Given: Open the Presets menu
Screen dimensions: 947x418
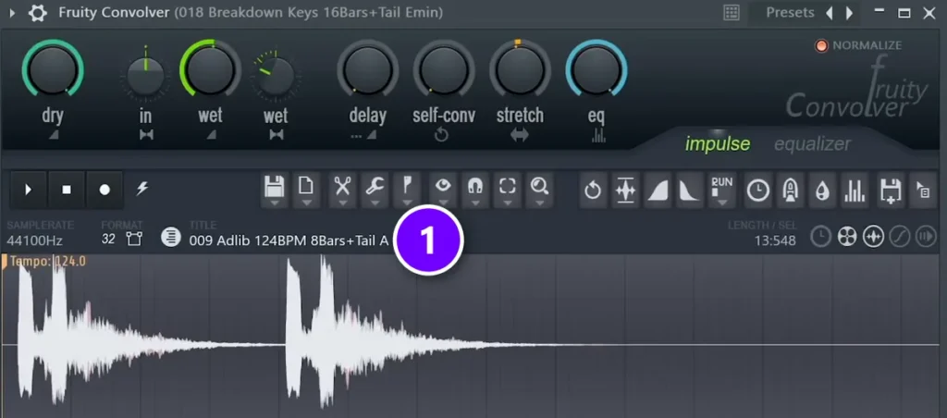Looking at the screenshot, I should tap(790, 13).
